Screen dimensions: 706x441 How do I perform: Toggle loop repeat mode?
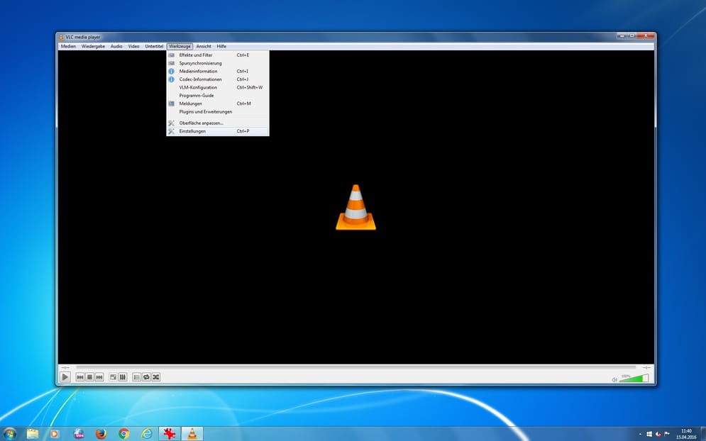146,377
